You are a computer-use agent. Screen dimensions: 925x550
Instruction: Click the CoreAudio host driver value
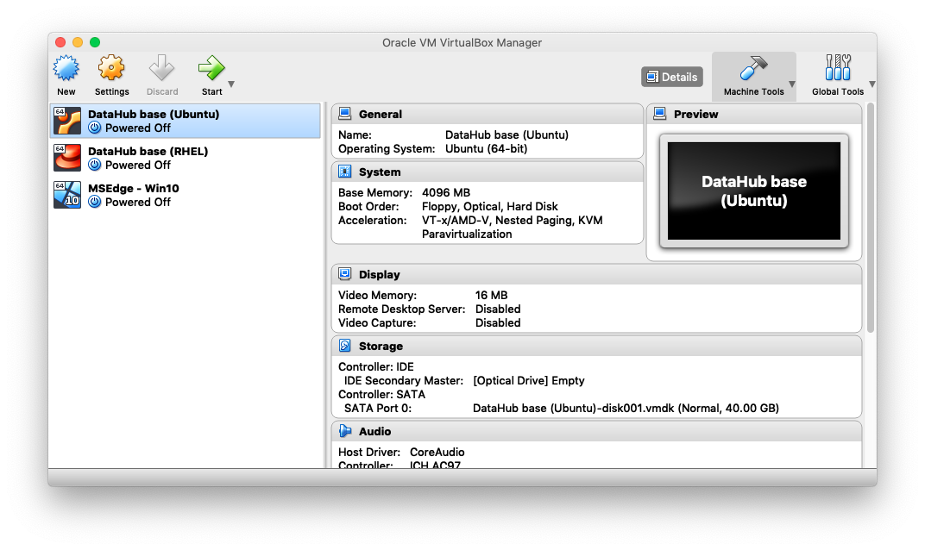437,452
